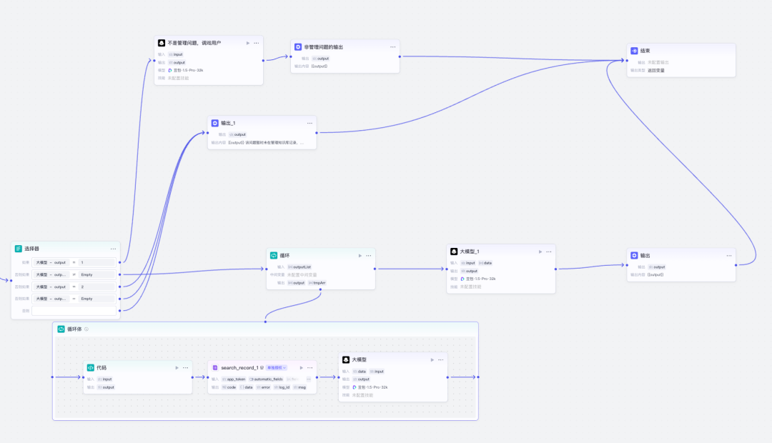772x443 pixels.
Task: Open the three-dot menu of search_record_1 node
Action: 310,368
